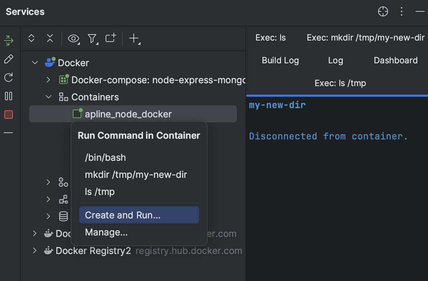Open the Build Log tab
This screenshot has width=428, height=281.
280,60
